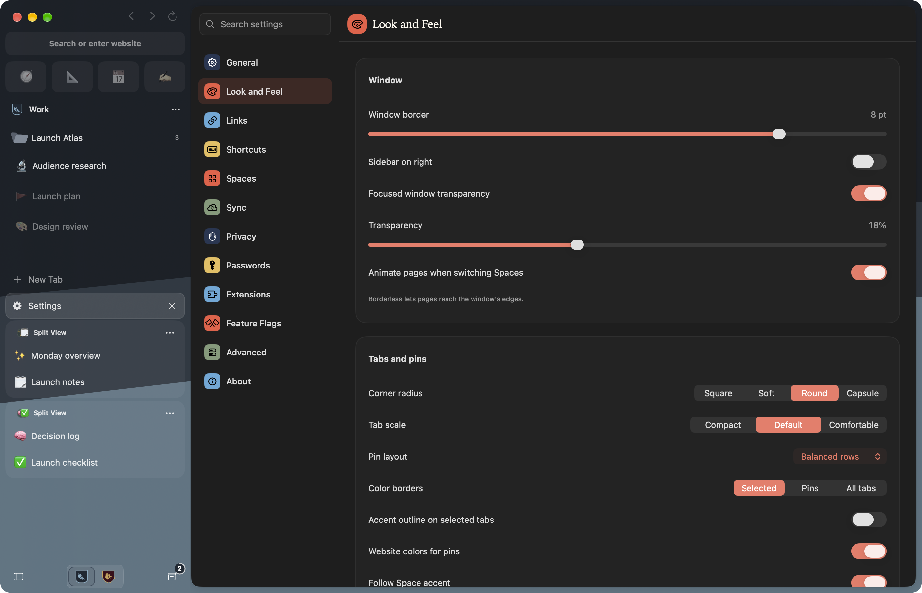
Task: Select Look and Feel in settings list
Action: [265, 91]
